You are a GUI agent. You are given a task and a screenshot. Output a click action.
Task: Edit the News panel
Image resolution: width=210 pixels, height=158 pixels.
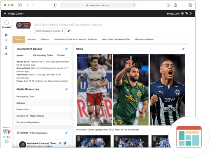click(183, 49)
